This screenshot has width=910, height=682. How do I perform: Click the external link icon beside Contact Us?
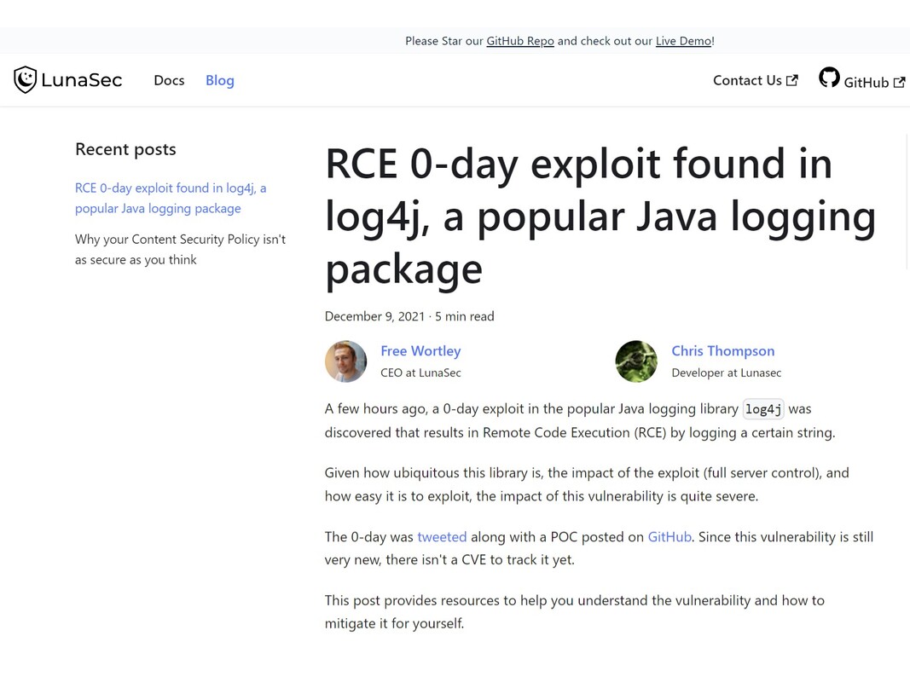[x=792, y=81]
